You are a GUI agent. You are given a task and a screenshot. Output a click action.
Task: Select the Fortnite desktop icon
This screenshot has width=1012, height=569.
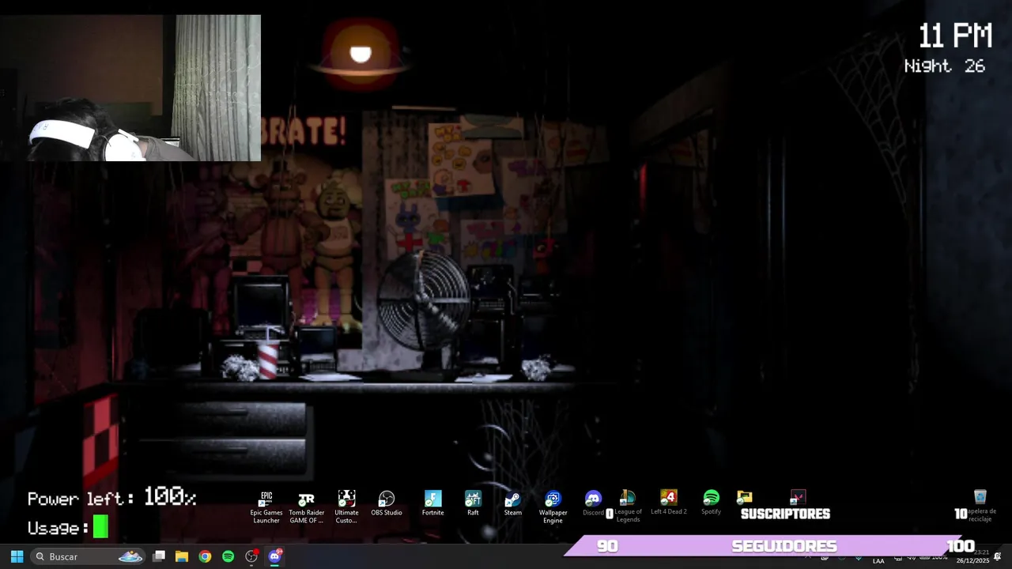[432, 503]
